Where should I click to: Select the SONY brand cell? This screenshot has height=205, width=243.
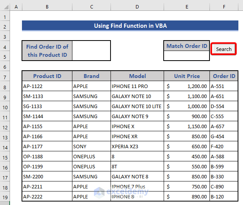[x=91, y=146]
